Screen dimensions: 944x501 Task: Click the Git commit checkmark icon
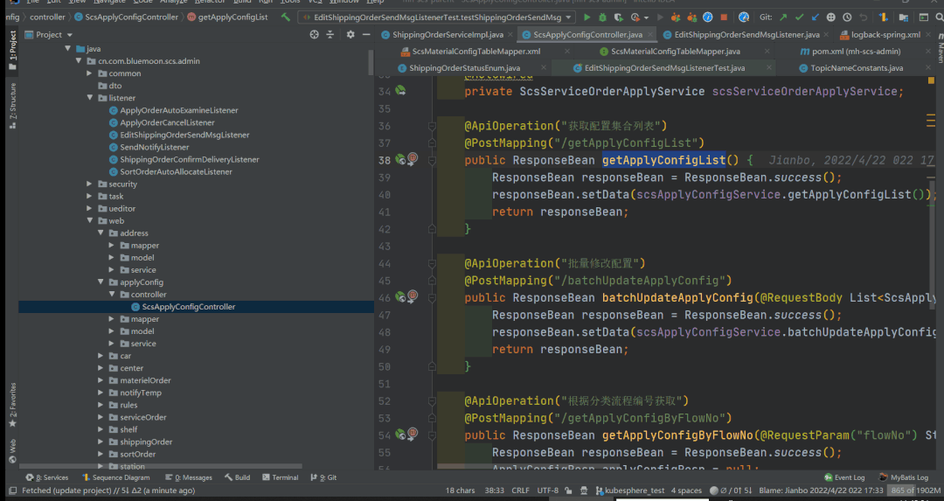799,17
